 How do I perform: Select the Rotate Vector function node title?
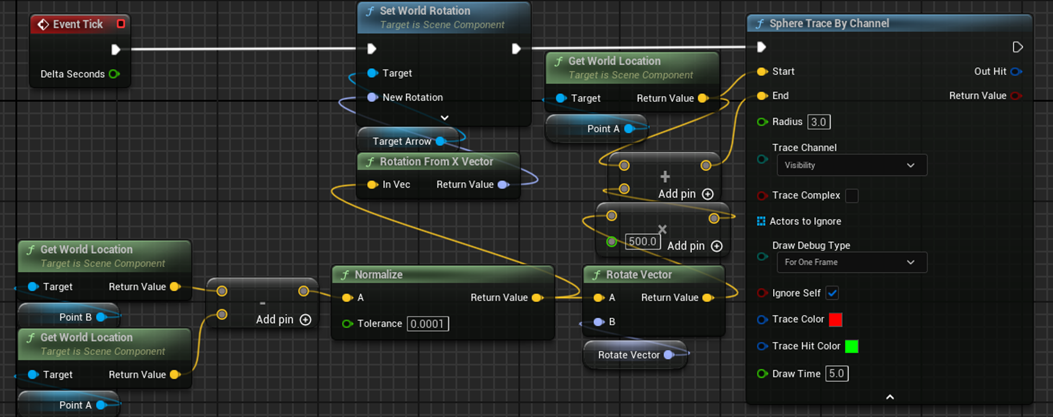pos(639,274)
